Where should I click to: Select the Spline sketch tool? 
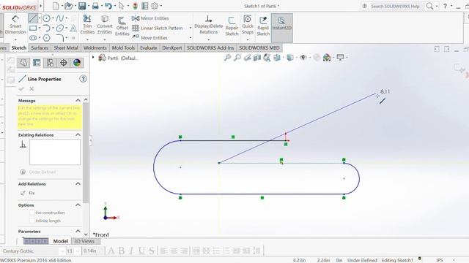click(60, 18)
